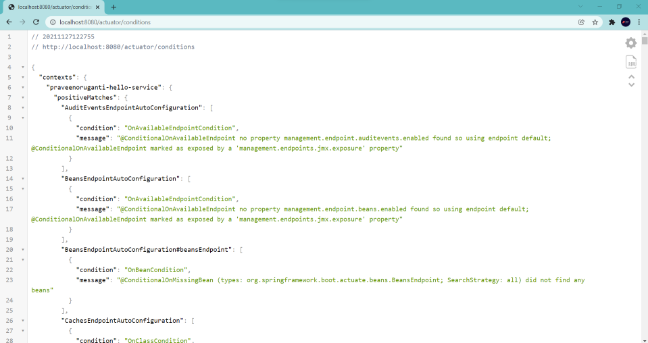Collapse "praveenoruganti-hello-service" node

23,88
